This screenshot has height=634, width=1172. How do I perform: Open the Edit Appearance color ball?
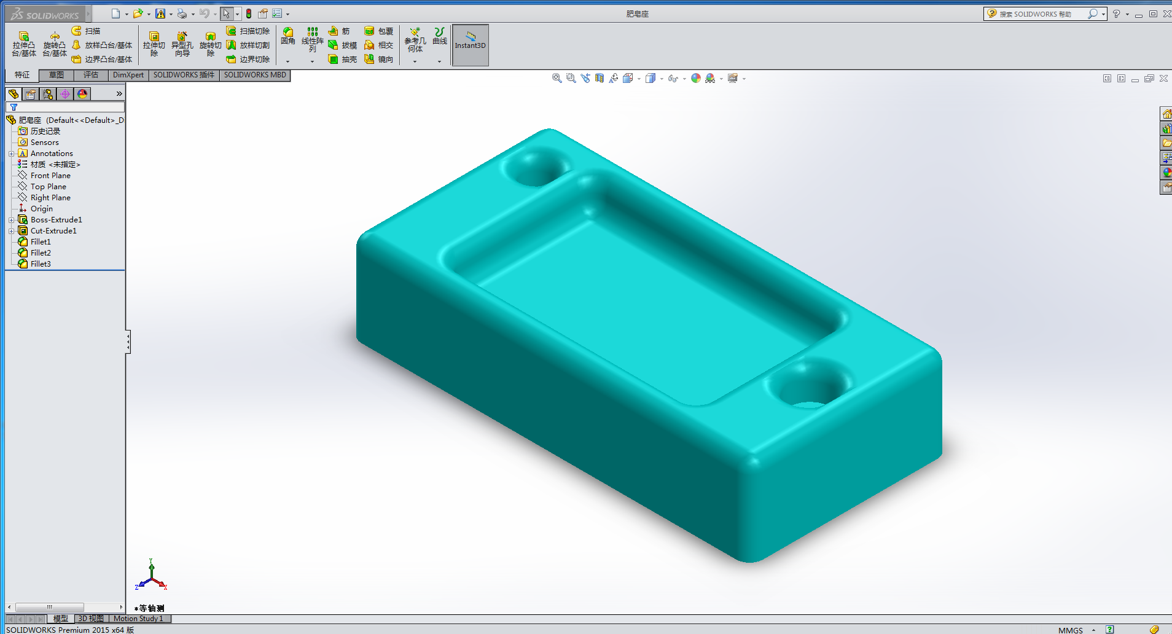[x=696, y=78]
